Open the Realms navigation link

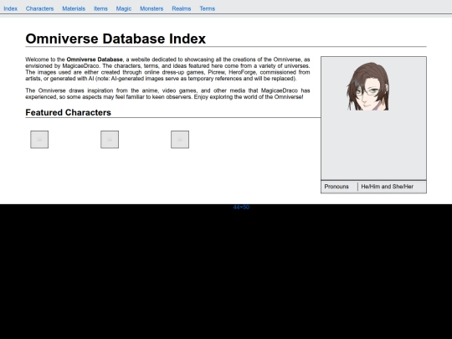[182, 8]
